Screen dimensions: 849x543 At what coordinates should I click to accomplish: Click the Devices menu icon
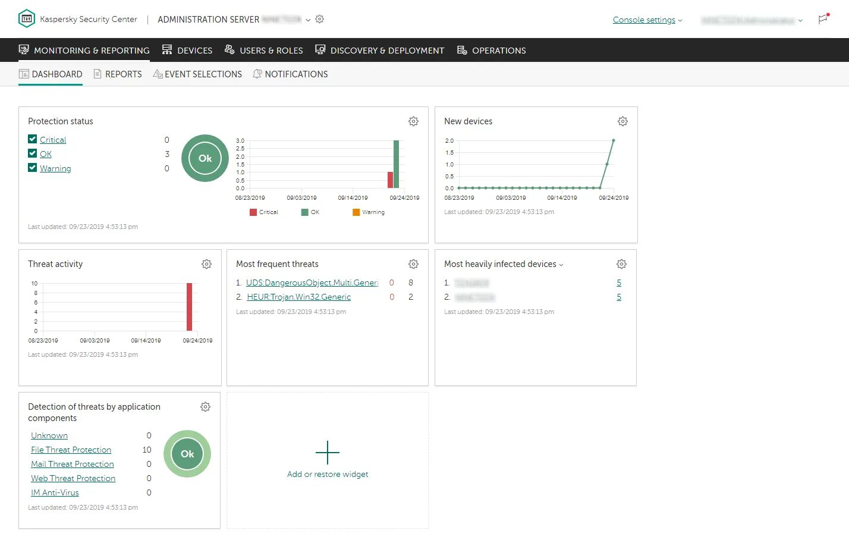click(167, 49)
